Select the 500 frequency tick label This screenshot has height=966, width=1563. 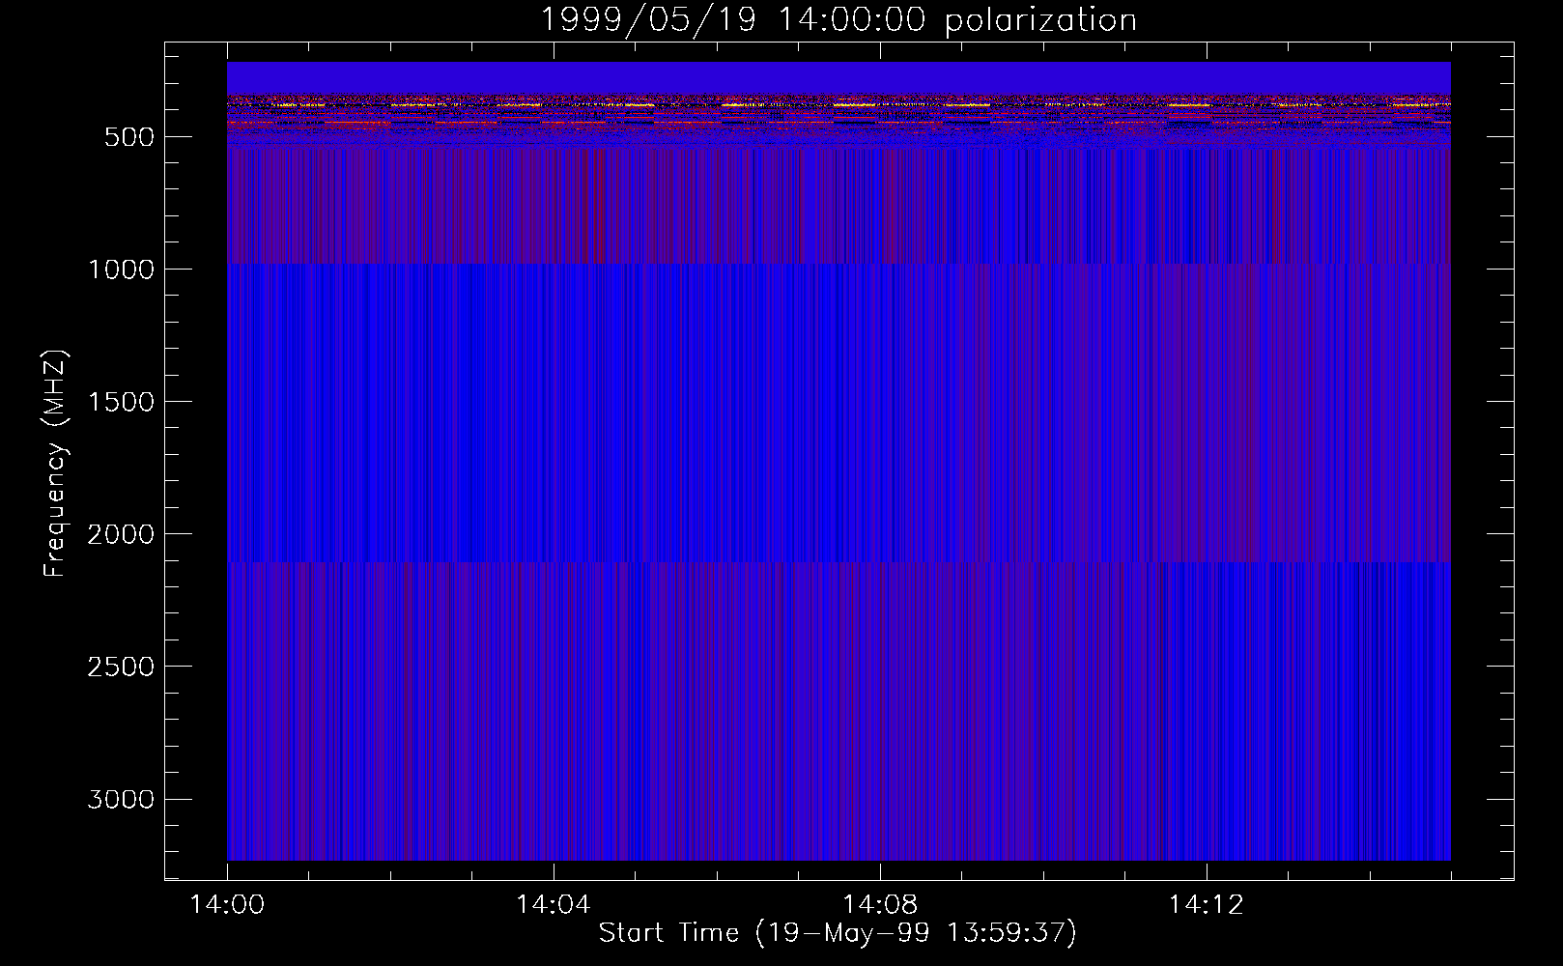(129, 137)
